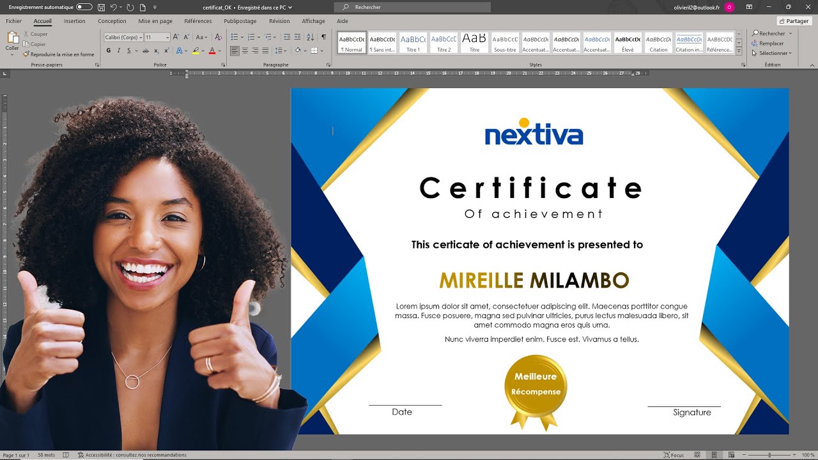Align text left
Viewport: 818px width, 460px height.
coord(235,50)
